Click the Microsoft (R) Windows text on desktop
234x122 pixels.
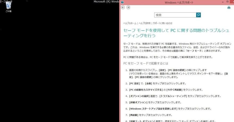coord(106,2)
